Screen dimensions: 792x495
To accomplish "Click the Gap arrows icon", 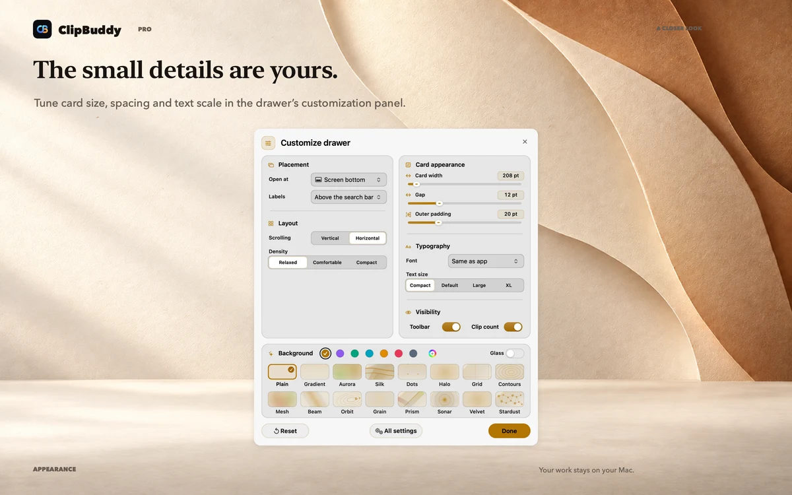I will click(x=409, y=195).
